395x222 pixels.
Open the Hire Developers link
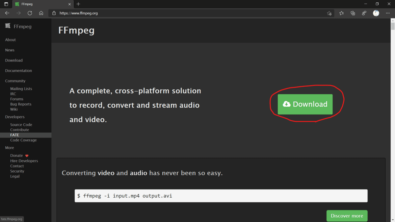24,161
